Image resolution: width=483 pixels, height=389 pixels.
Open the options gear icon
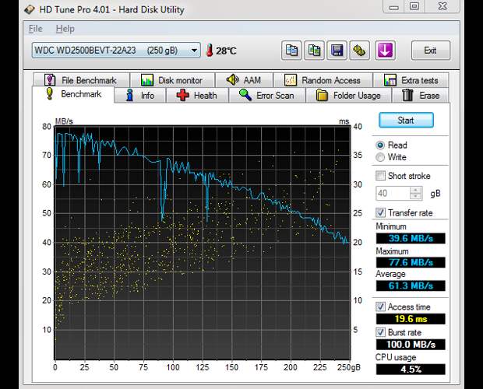click(359, 51)
